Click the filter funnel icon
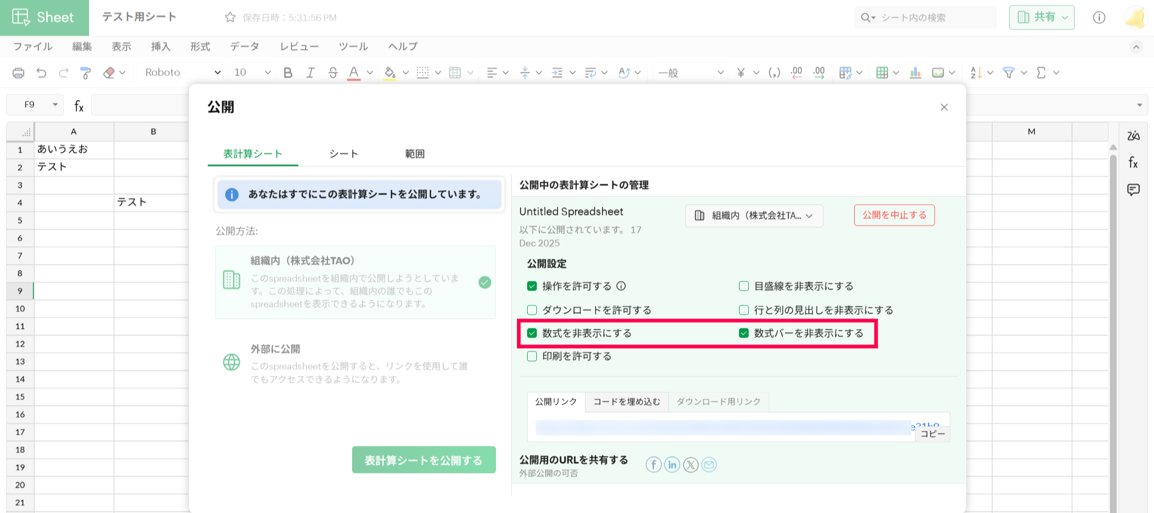1154x513 pixels. coord(1008,73)
